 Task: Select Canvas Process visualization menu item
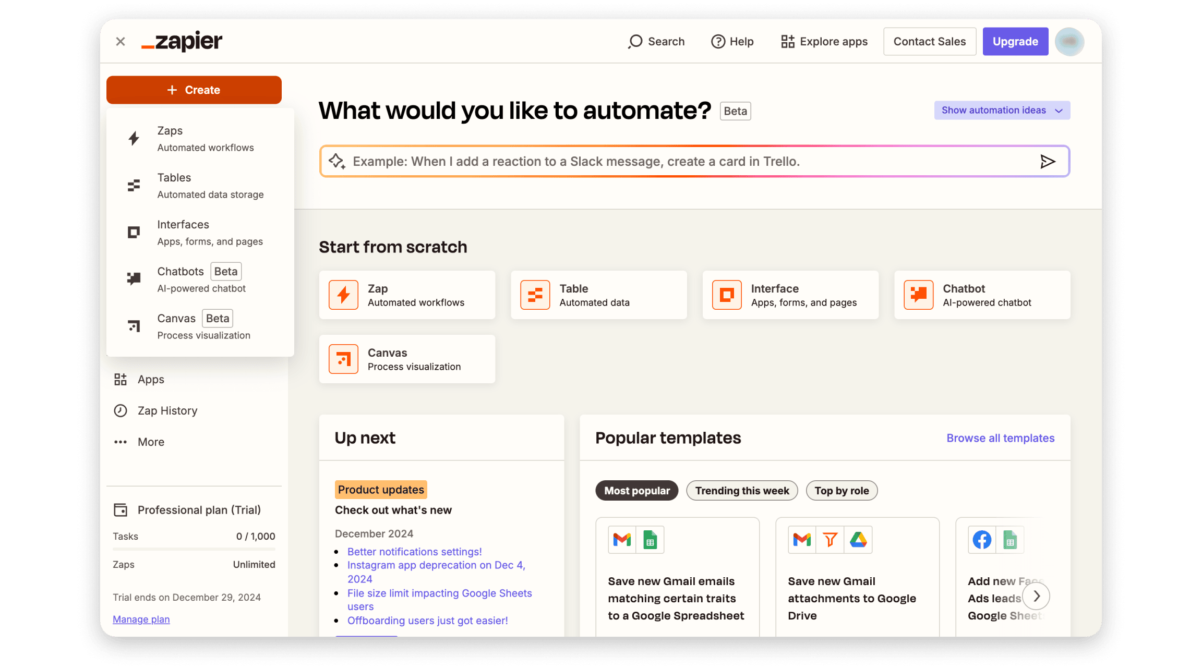pos(200,326)
